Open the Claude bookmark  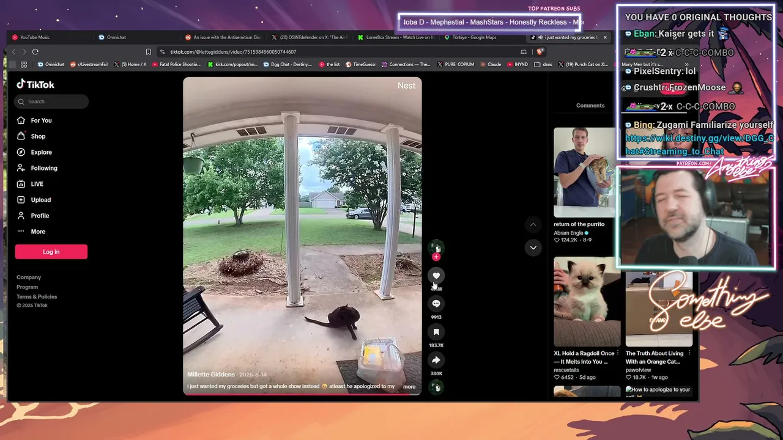click(x=490, y=64)
